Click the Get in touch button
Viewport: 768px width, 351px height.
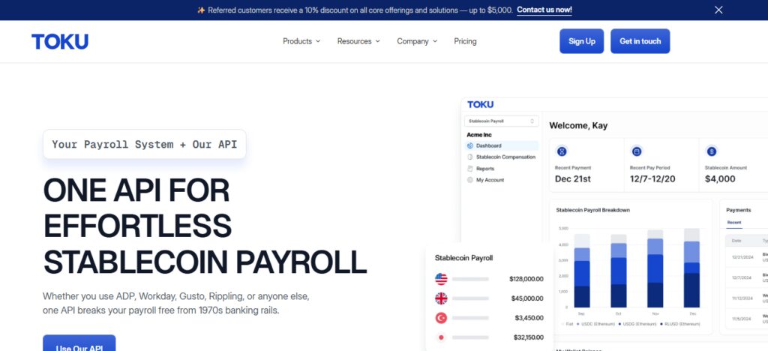click(640, 41)
